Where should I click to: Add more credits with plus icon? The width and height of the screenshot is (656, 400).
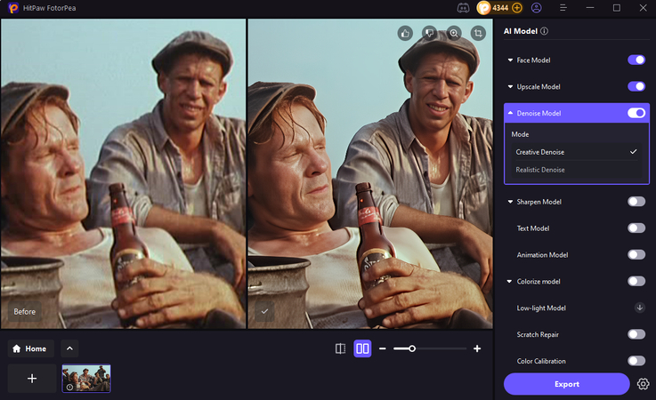pos(517,8)
